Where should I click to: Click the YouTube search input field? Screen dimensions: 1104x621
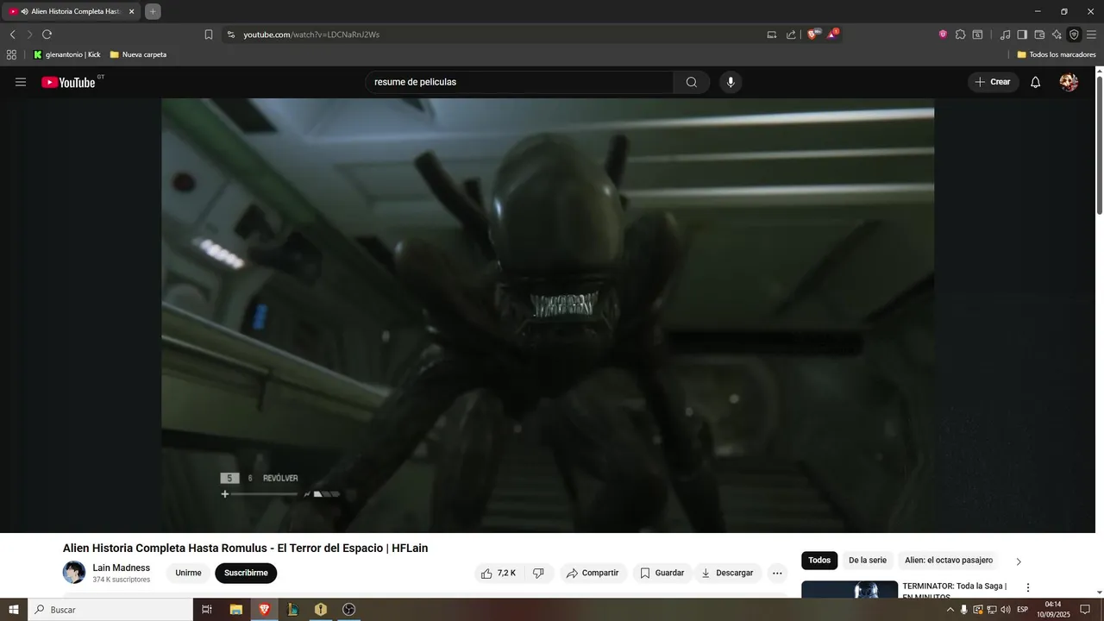(519, 82)
